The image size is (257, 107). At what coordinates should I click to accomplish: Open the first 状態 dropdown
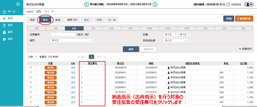pos(171,35)
